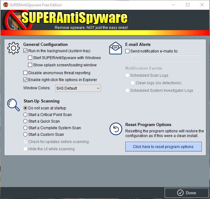The width and height of the screenshot is (210, 199).
Task: Select Start a Critical Point Scan
Action: coord(25,115)
